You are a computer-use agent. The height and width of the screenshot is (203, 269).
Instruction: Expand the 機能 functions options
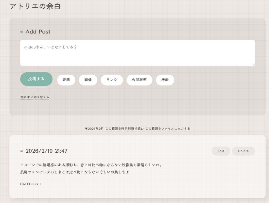(x=165, y=80)
